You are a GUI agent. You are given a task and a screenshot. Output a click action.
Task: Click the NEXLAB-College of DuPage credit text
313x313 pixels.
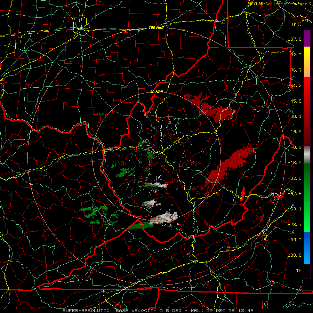tap(278, 4)
